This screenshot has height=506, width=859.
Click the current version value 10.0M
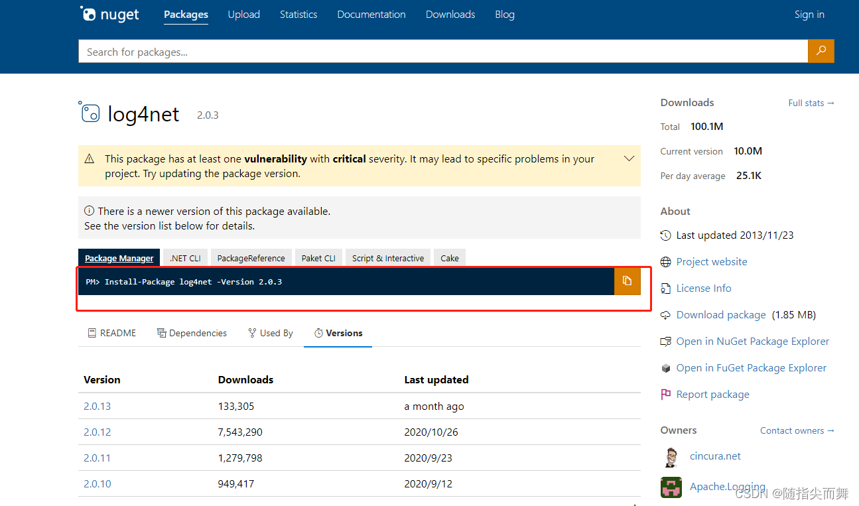(748, 151)
